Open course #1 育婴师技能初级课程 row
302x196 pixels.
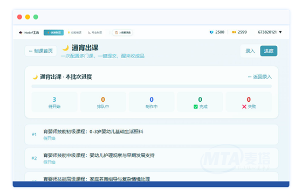[x=152, y=135]
